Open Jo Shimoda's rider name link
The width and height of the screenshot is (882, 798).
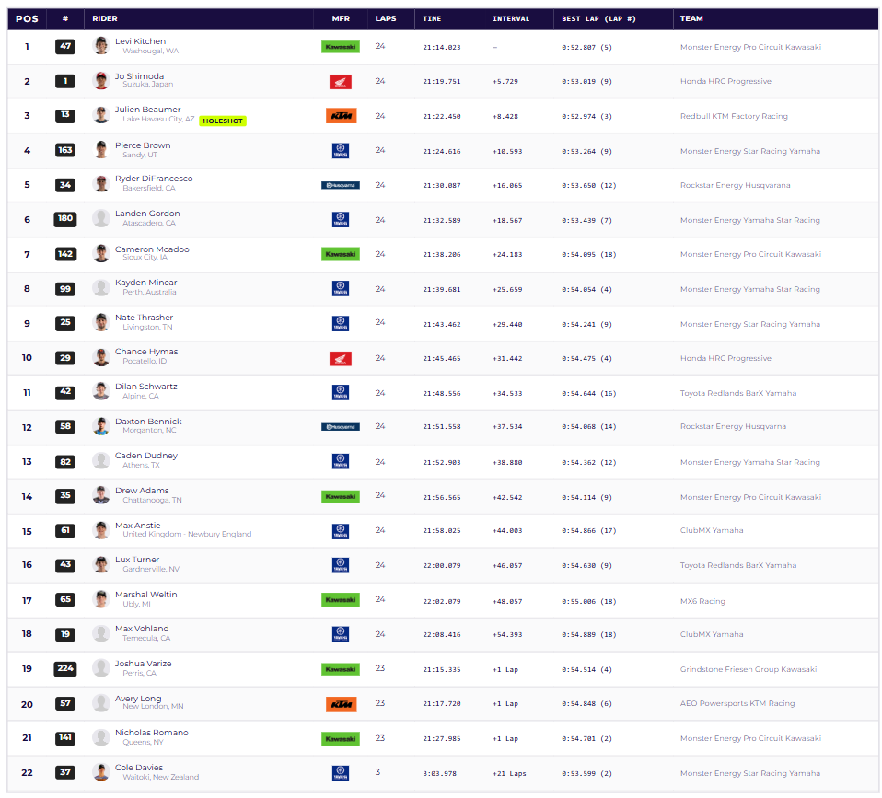point(140,75)
